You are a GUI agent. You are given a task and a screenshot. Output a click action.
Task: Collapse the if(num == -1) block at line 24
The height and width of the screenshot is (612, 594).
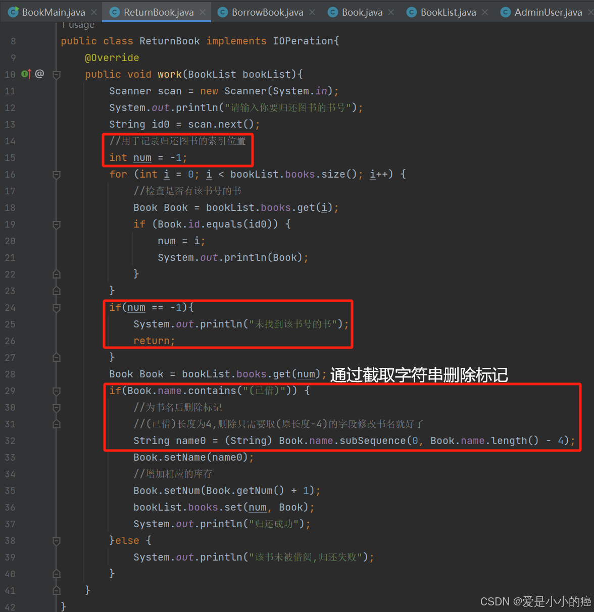pos(57,308)
